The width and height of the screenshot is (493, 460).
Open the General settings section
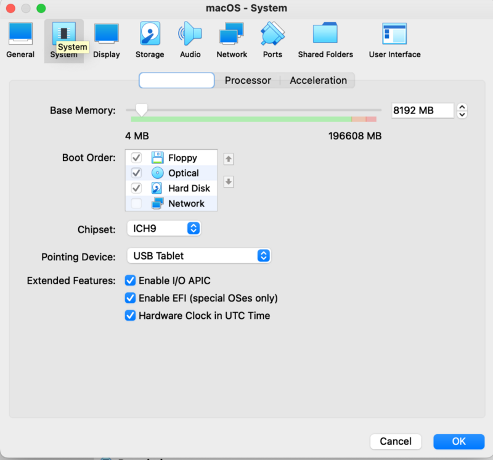[x=20, y=41]
